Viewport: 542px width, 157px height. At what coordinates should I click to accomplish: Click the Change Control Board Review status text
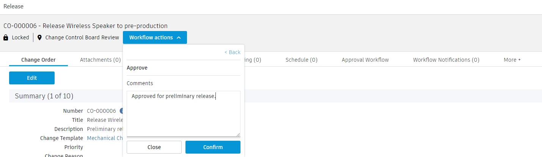(82, 38)
